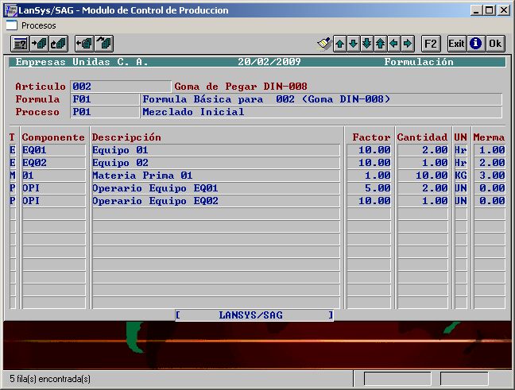The height and width of the screenshot is (390, 515).
Task: Click 'Goma de Pegar DIN-008' article description
Action: click(x=241, y=87)
